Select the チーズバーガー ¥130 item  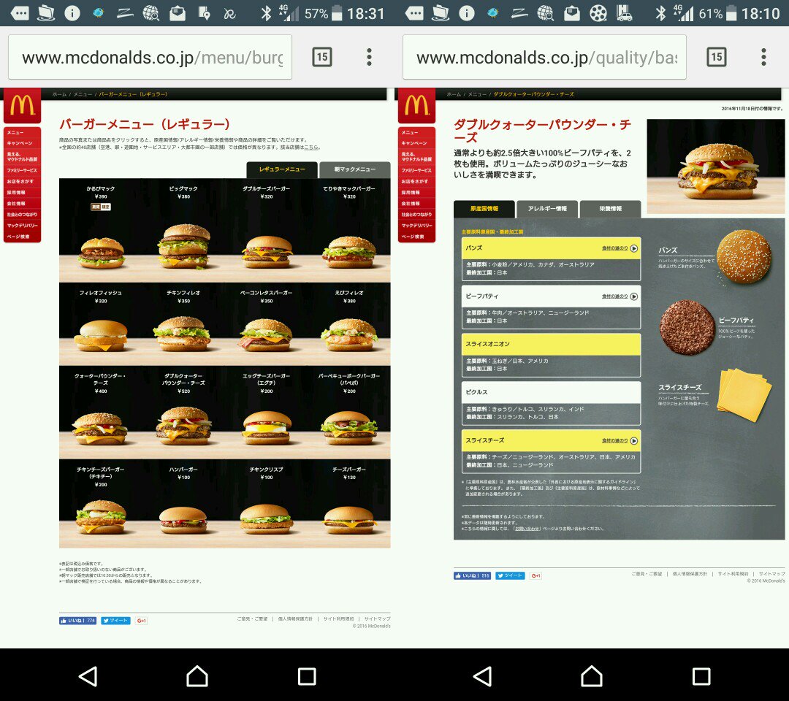[x=349, y=503]
